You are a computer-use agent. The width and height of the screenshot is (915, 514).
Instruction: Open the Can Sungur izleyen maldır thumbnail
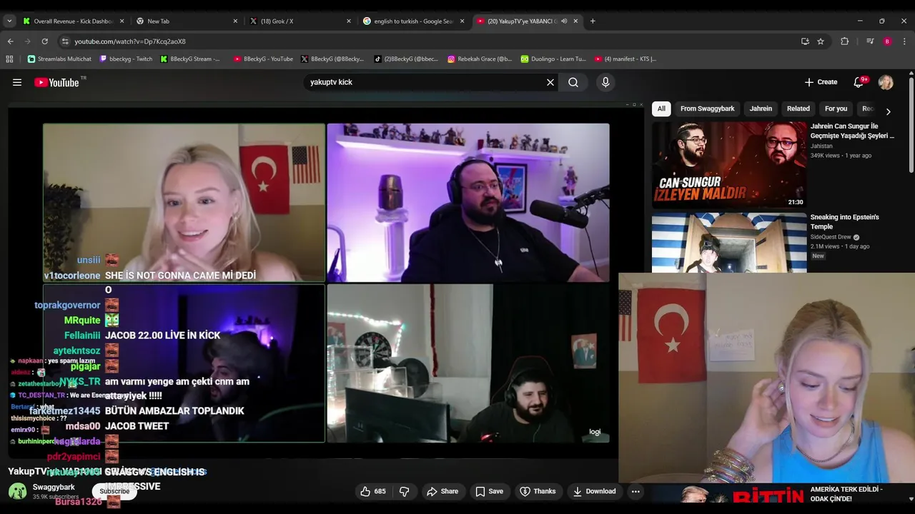coord(729,165)
